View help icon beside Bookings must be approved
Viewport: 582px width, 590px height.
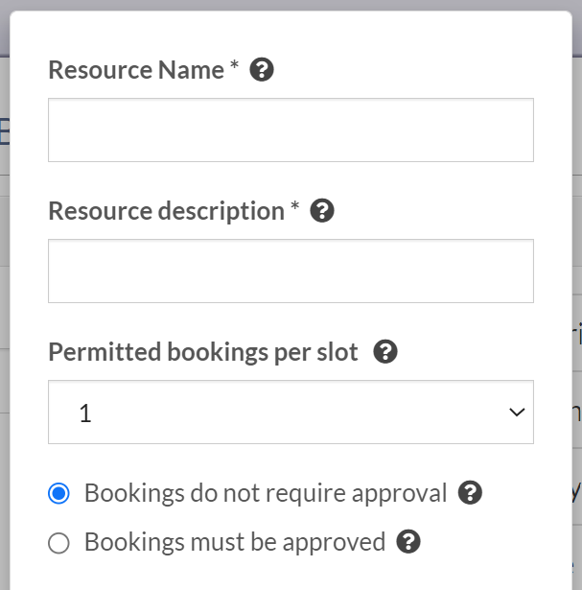tap(408, 542)
